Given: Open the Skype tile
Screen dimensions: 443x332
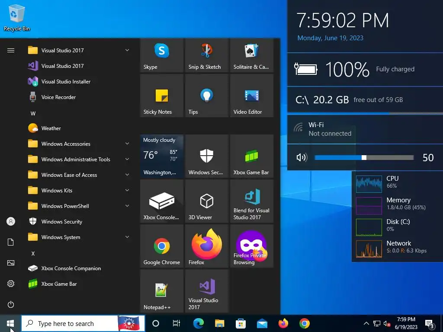Looking at the screenshot, I should click(x=162, y=55).
